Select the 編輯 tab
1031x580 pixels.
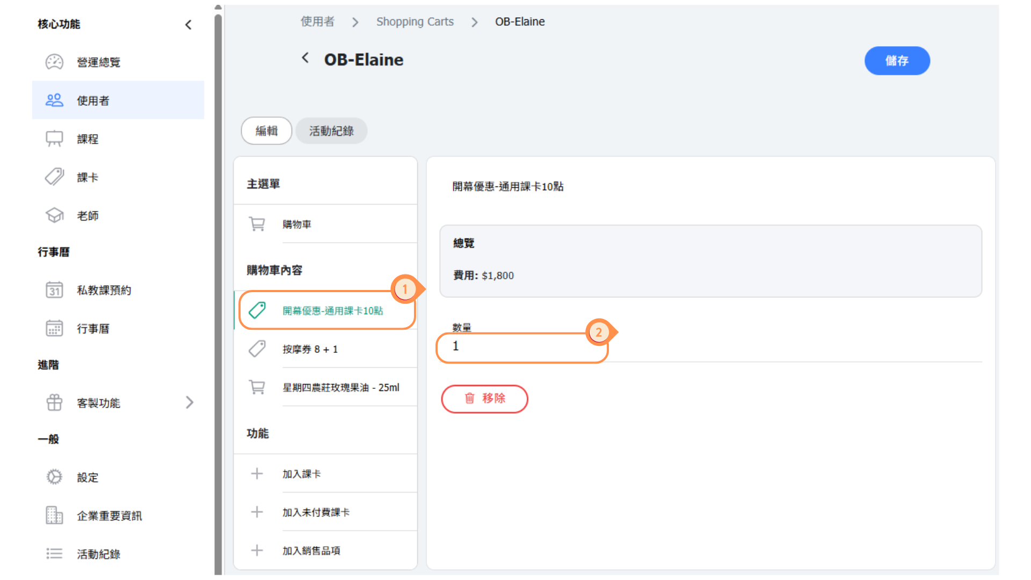point(266,131)
